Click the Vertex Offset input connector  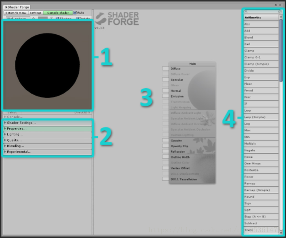[165, 168]
